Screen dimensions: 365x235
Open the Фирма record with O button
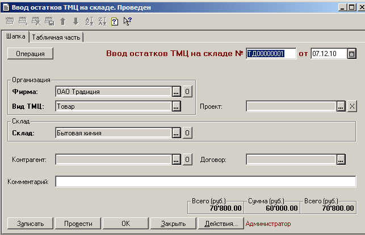tap(187, 92)
